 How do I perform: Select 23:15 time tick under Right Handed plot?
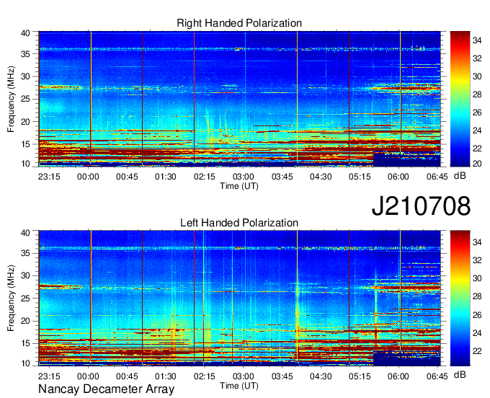click(49, 177)
